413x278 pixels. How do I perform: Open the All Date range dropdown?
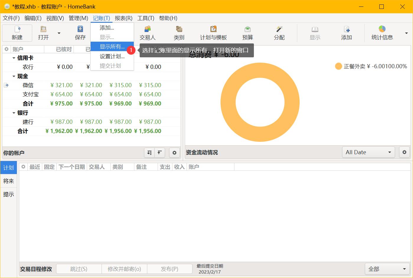tap(368, 152)
